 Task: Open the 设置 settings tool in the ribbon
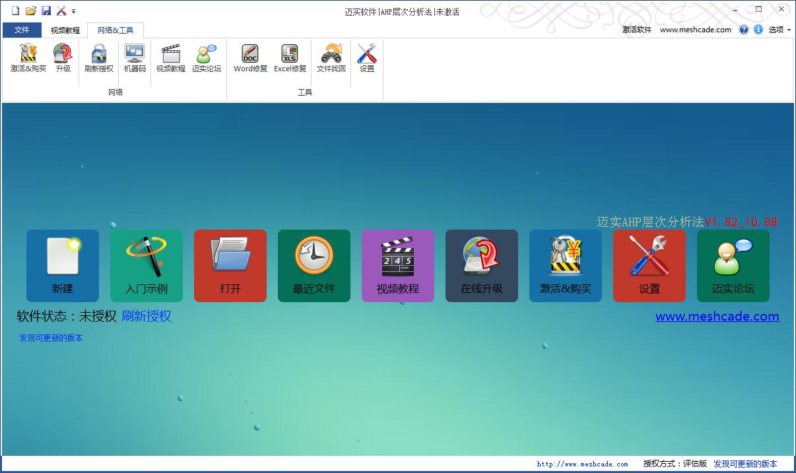tap(366, 58)
